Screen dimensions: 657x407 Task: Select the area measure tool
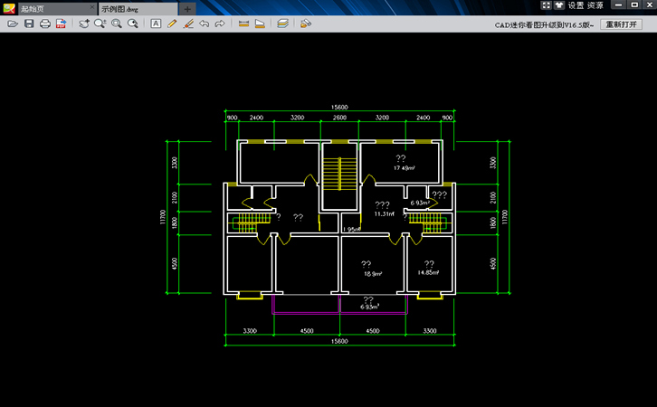pyautogui.click(x=260, y=24)
